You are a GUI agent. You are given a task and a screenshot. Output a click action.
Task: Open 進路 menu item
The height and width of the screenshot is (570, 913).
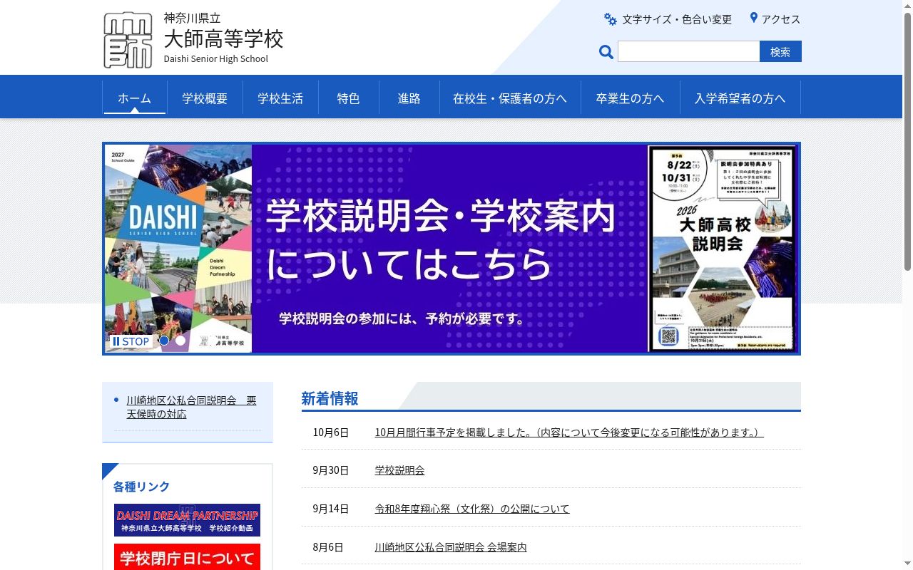pos(409,98)
